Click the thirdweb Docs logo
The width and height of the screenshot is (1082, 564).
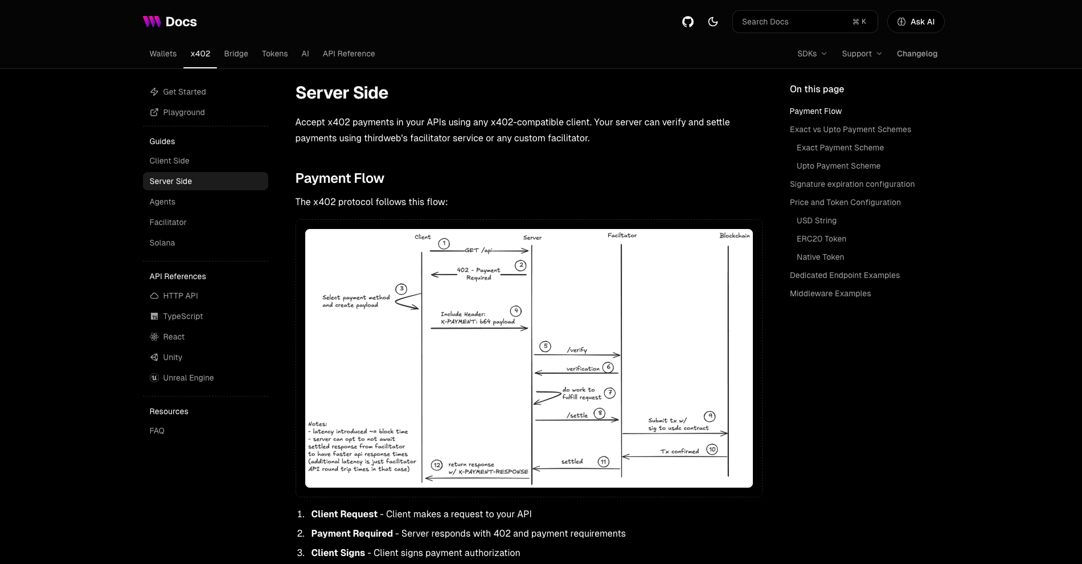170,22
